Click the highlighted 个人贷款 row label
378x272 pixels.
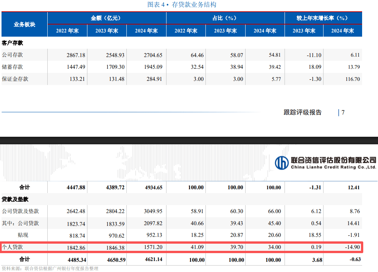tap(12, 247)
